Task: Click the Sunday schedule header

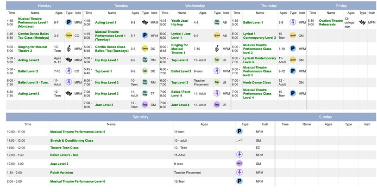Action: pos(326,117)
